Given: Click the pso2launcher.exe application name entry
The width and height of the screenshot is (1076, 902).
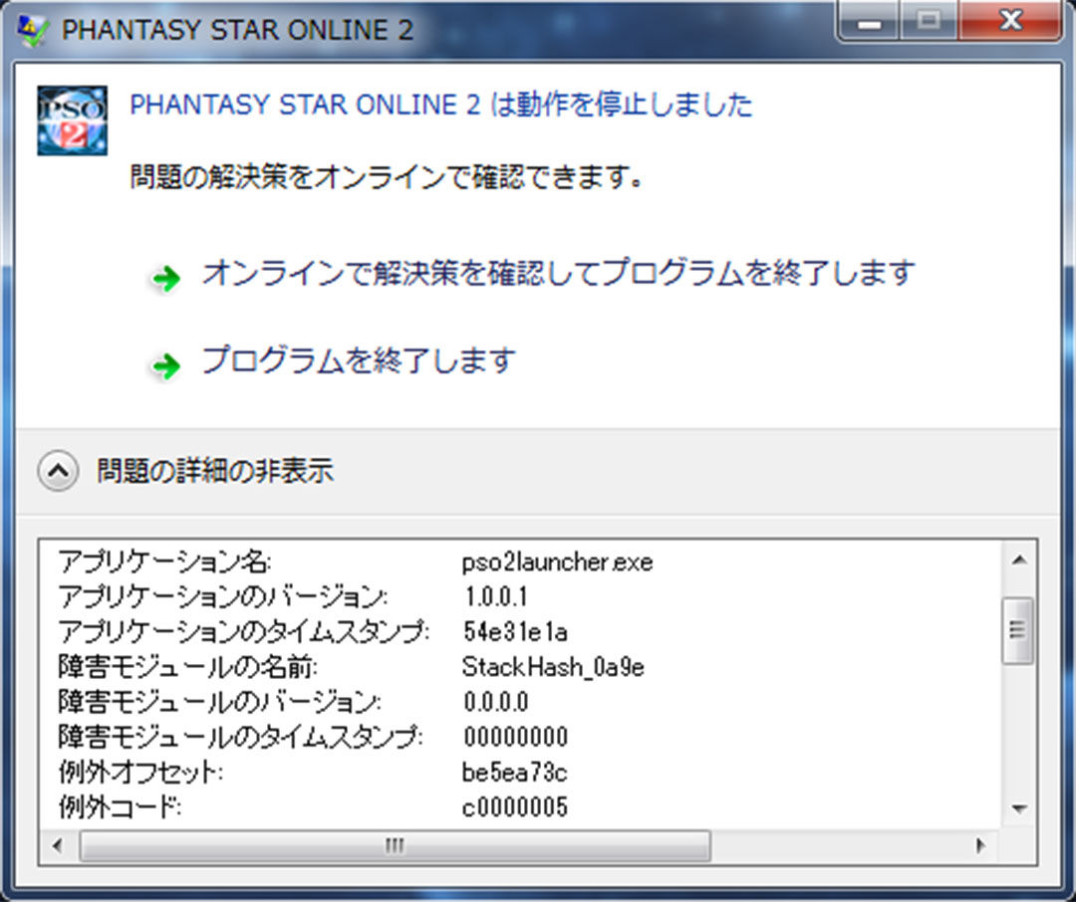Looking at the screenshot, I should pos(556,562).
